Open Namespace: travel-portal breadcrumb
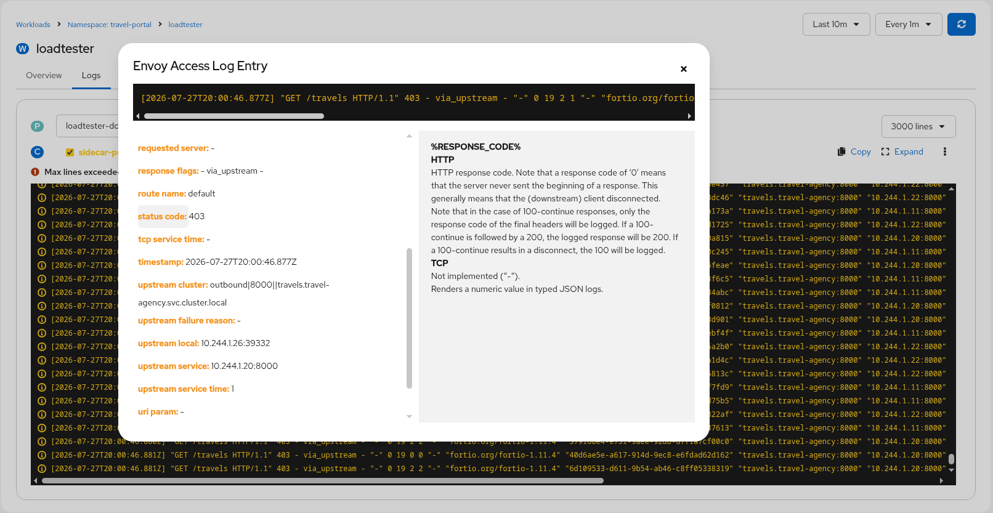The width and height of the screenshot is (993, 513). click(x=110, y=25)
